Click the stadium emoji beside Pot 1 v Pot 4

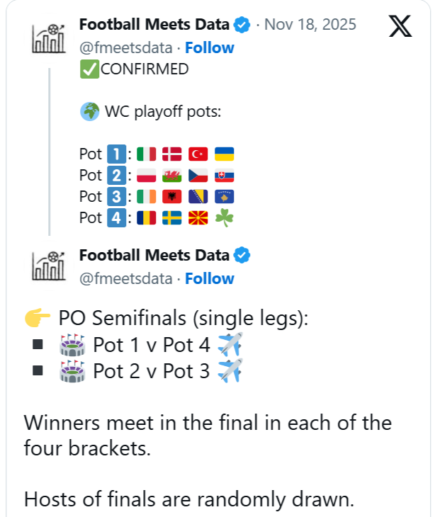(x=72, y=345)
